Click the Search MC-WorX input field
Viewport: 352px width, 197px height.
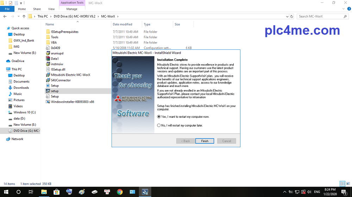320,16
